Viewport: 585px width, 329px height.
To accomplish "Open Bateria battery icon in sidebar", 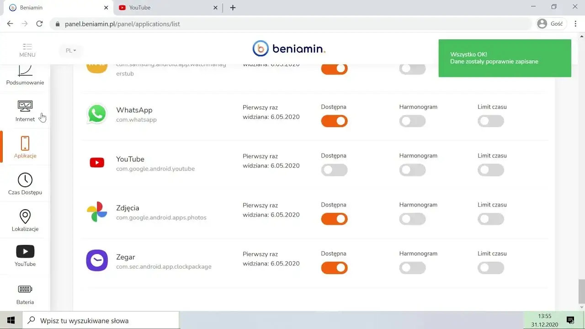I will 25,289.
